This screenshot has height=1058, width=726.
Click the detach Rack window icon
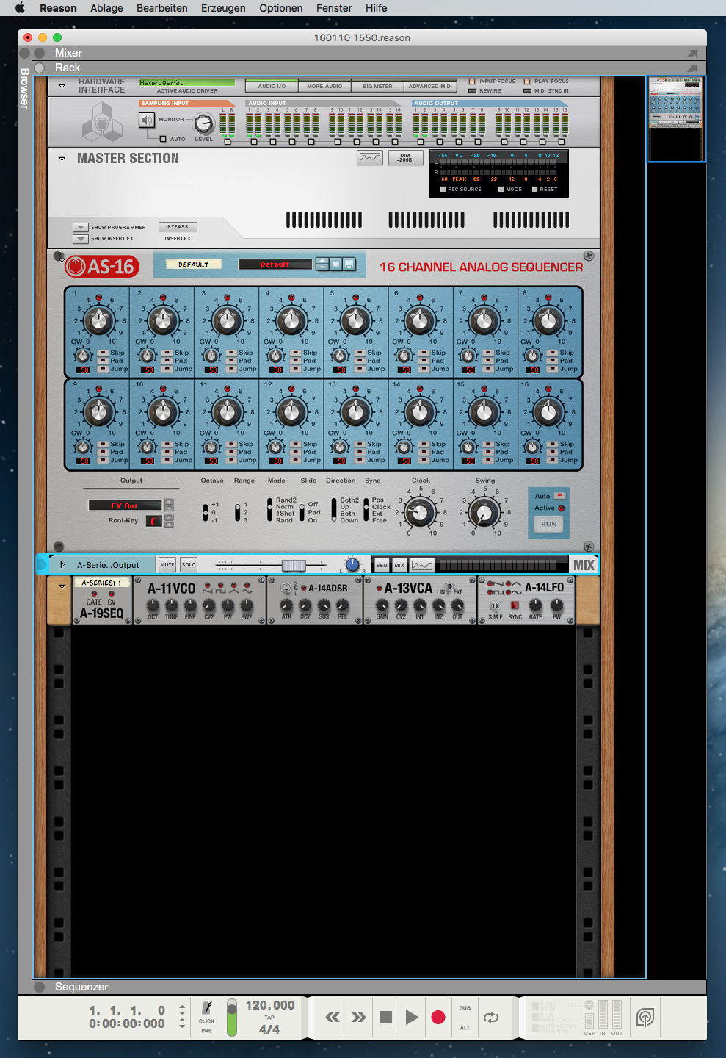[691, 68]
